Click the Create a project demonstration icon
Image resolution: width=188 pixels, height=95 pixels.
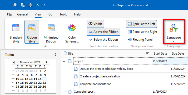pos(76,76)
